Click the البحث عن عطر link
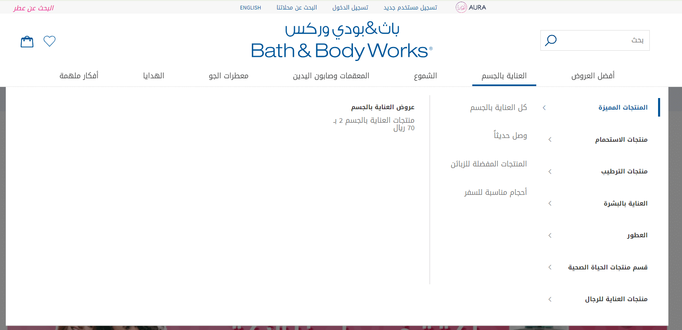Screen dimensions: 682x330 [x=33, y=8]
